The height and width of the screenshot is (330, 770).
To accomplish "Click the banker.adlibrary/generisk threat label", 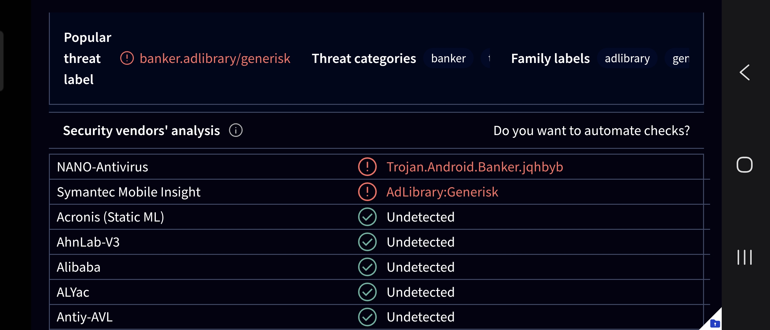I will point(215,58).
